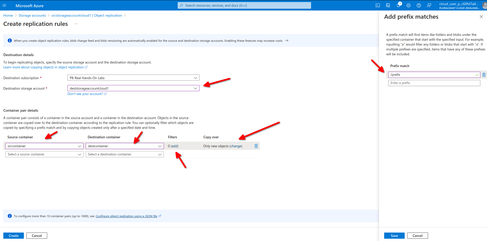
Task: Click the Feedback icon in header
Action: (429, 5)
